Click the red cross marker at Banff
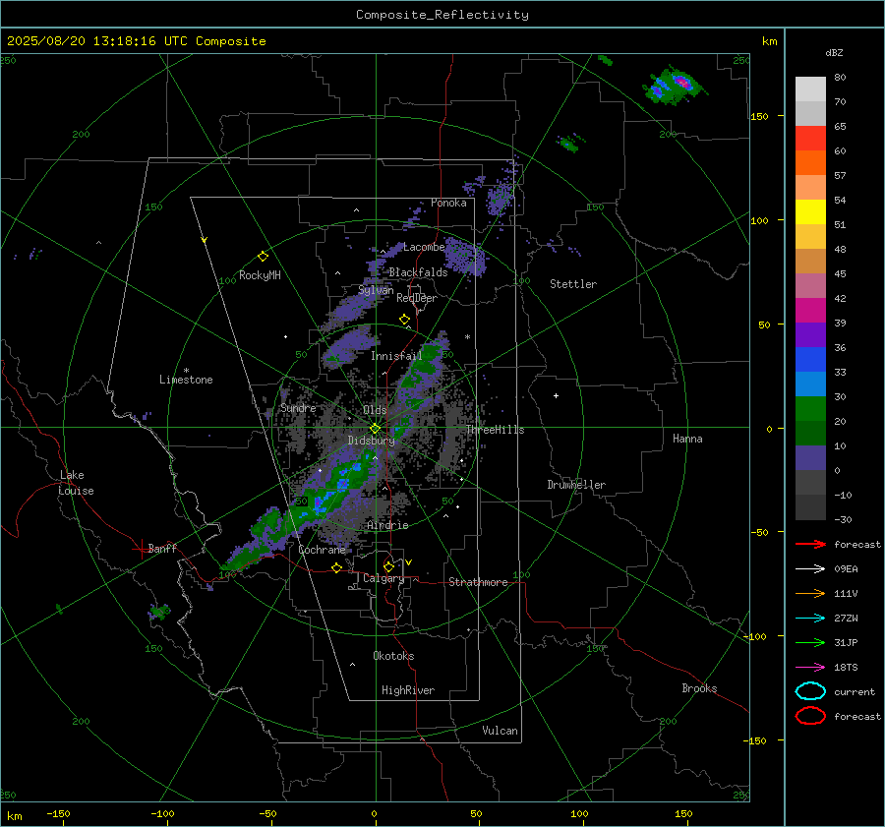885x827 pixels. coord(141,549)
